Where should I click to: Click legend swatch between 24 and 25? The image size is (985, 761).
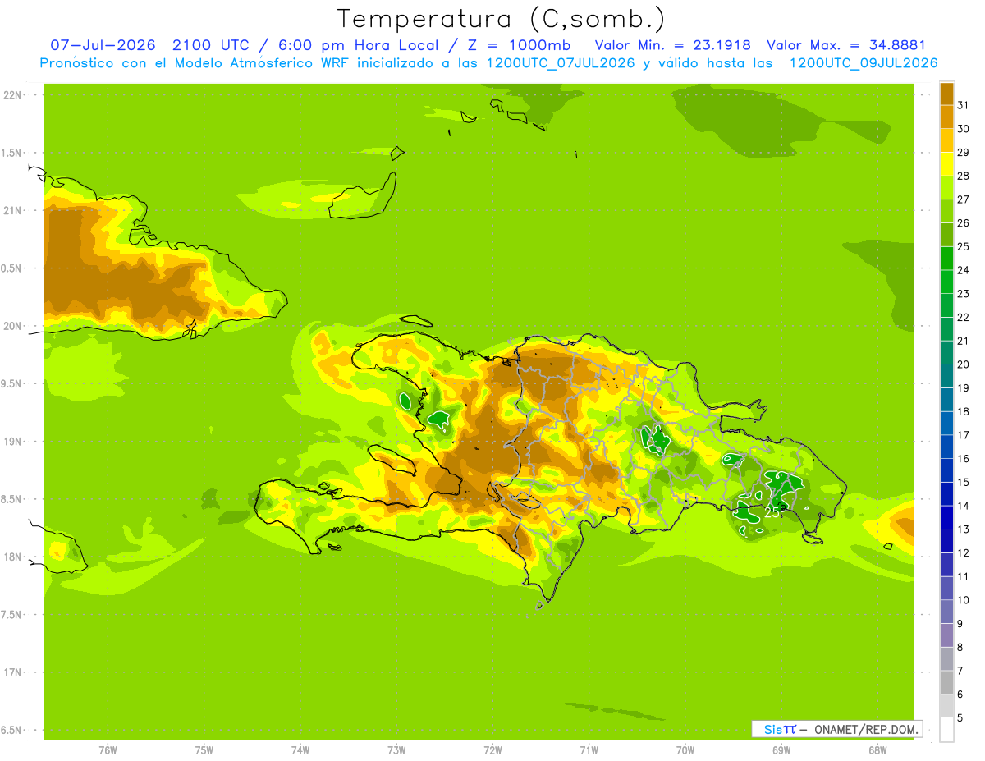click(946, 258)
